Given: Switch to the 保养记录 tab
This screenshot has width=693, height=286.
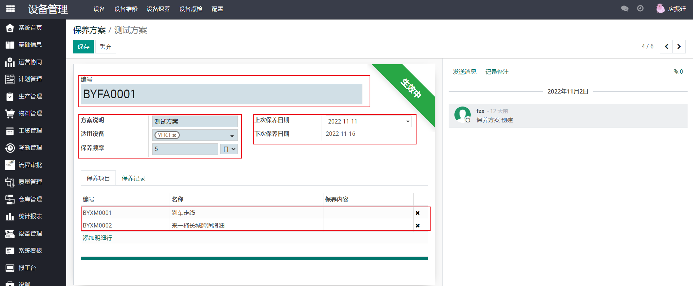Looking at the screenshot, I should (x=134, y=178).
